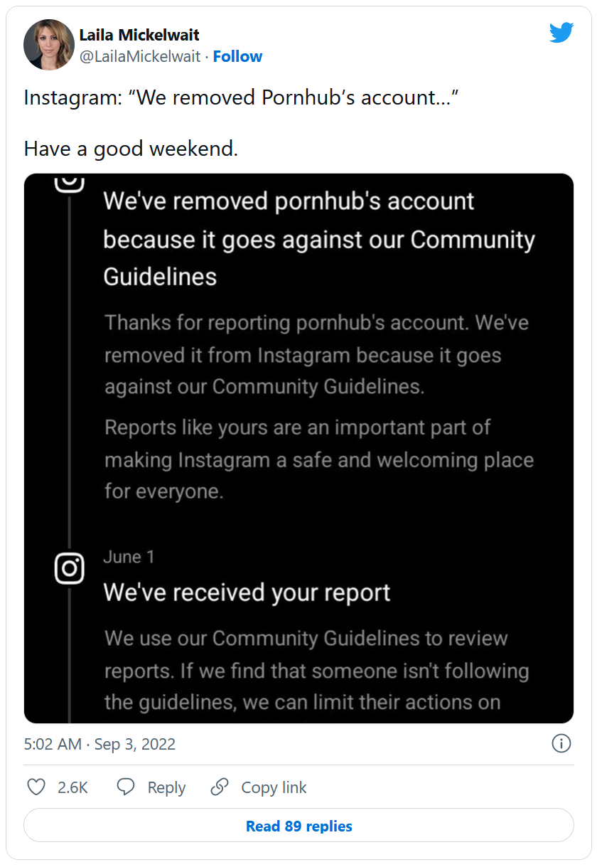Open the tweet info circle icon
597x867 pixels.
click(561, 744)
